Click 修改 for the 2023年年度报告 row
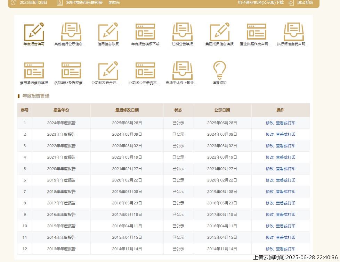Viewport: 340px width, 262px height. tap(270, 134)
